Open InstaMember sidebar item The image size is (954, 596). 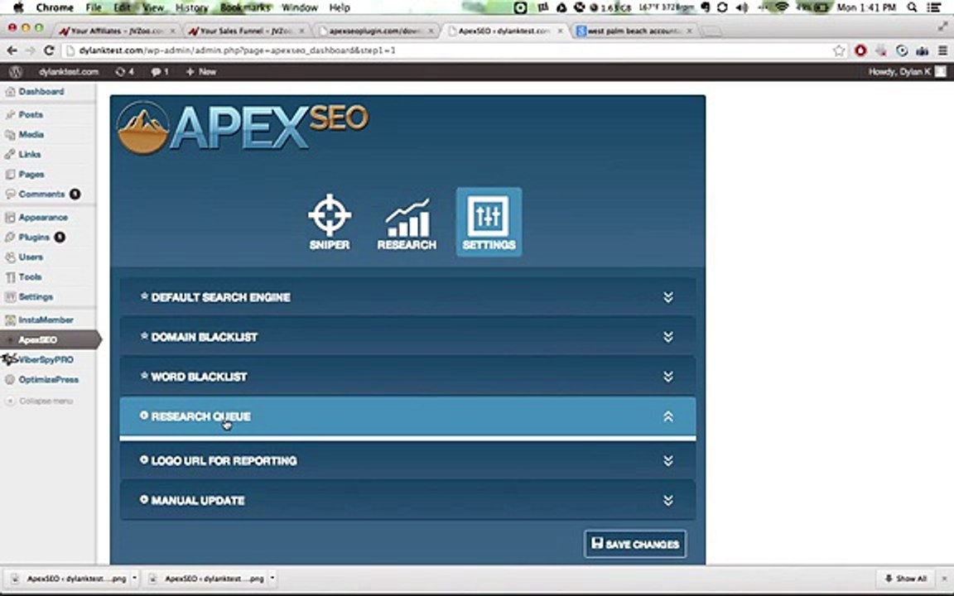(x=46, y=320)
